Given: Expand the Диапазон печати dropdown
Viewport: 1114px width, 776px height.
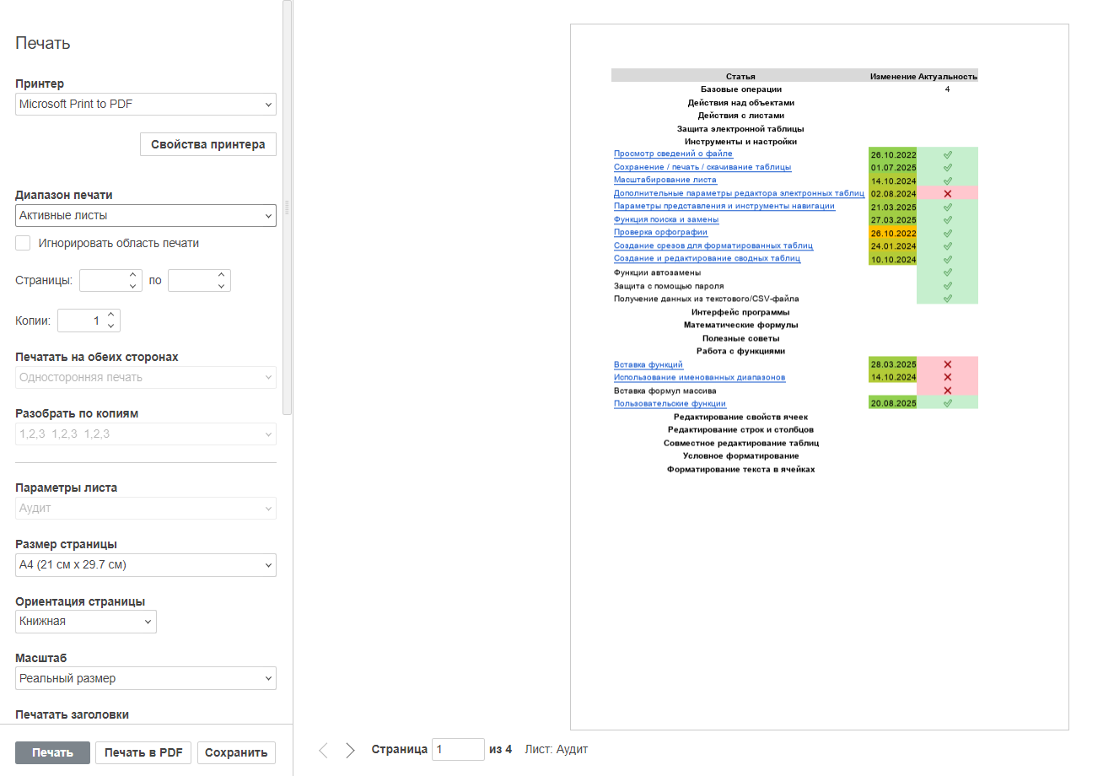Looking at the screenshot, I should pos(146,216).
